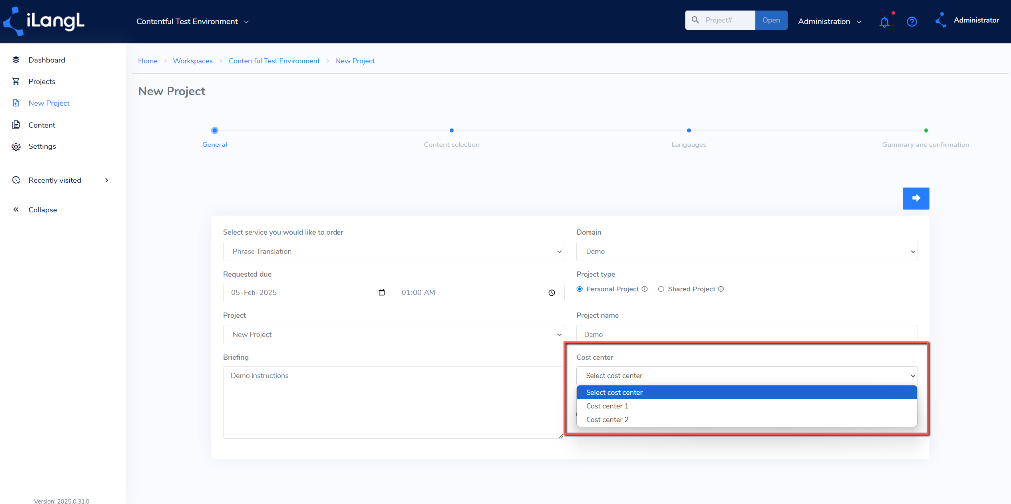The image size is (1011, 504).
Task: Click the green Summary step dot
Action: [926, 130]
